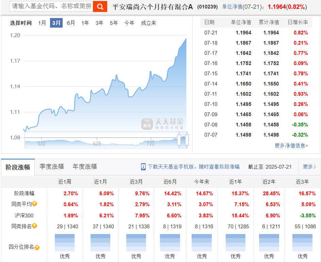The image size is (321, 262).
Task: Select the 1年 time range
Action: coord(85,23)
